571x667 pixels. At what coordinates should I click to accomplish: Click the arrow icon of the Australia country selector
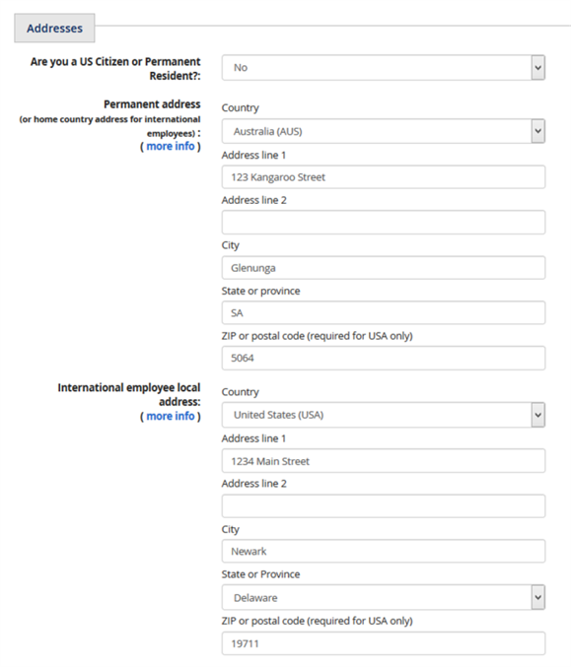pyautogui.click(x=537, y=131)
